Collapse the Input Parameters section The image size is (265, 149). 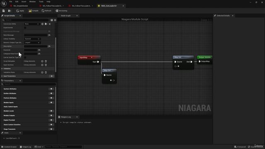pos(2,76)
